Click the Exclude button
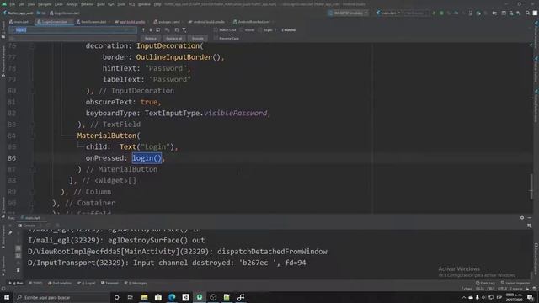The width and height of the screenshot is (539, 303). 198,38
